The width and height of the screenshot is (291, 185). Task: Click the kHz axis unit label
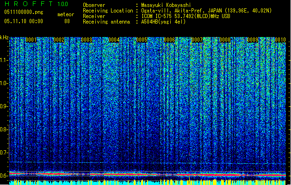coord(4,37)
